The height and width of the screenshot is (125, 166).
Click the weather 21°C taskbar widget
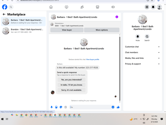pyautogui.click(x=134, y=119)
